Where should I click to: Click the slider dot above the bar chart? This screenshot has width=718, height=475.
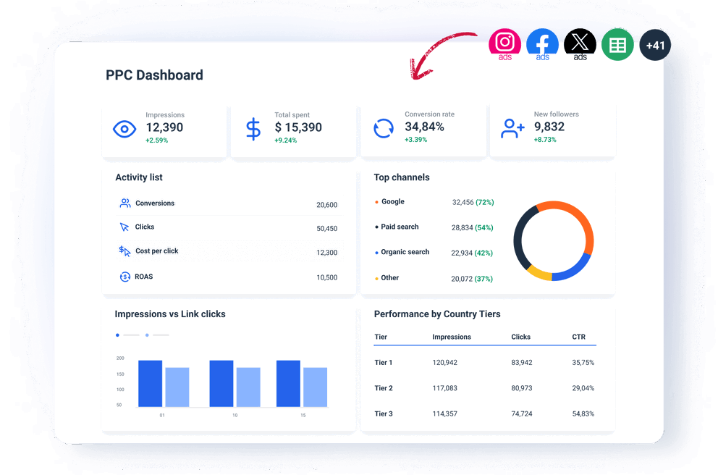coord(117,335)
